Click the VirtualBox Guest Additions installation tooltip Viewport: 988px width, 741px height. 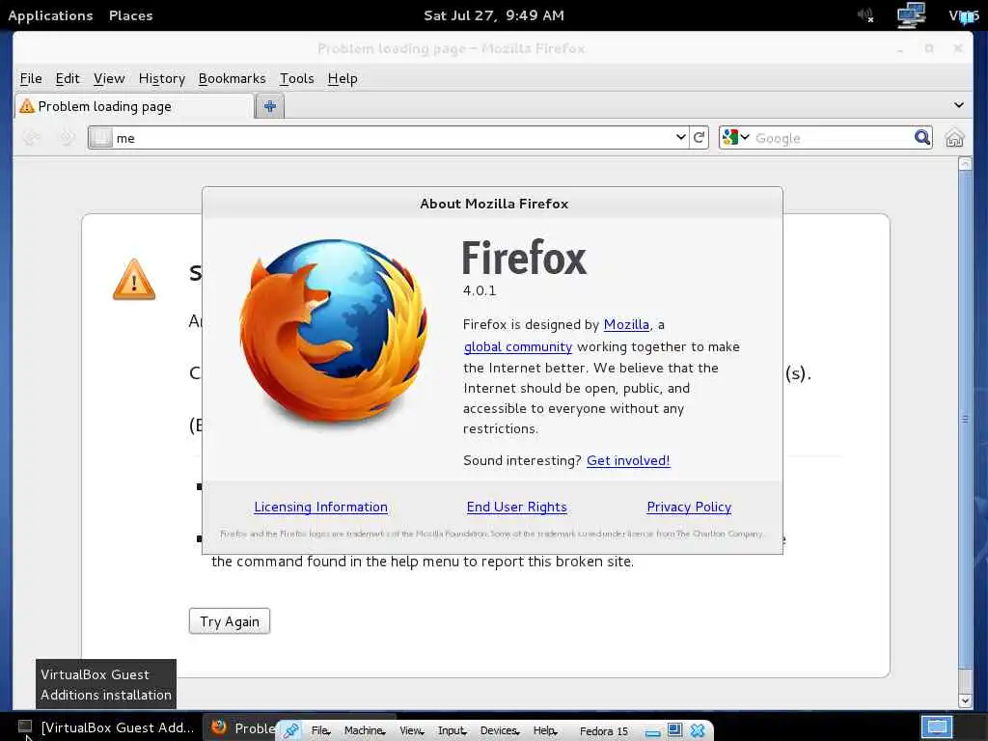[x=106, y=684]
